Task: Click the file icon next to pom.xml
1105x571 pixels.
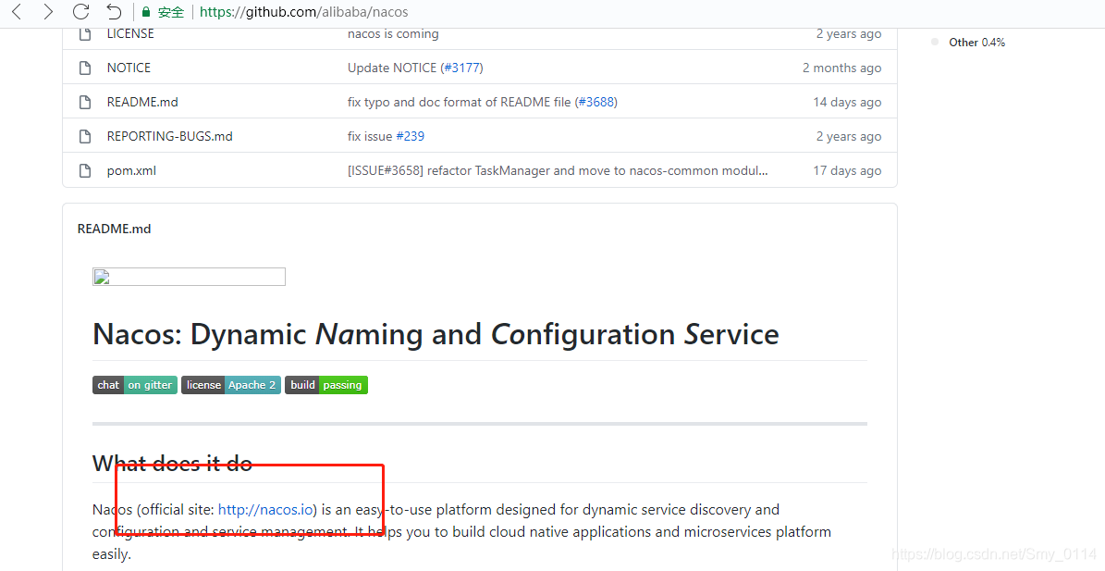Action: click(85, 170)
